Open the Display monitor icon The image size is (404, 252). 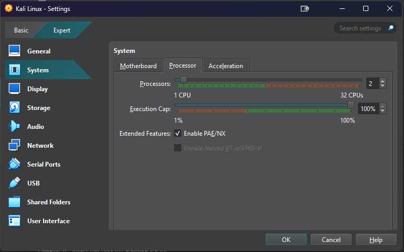pos(15,89)
